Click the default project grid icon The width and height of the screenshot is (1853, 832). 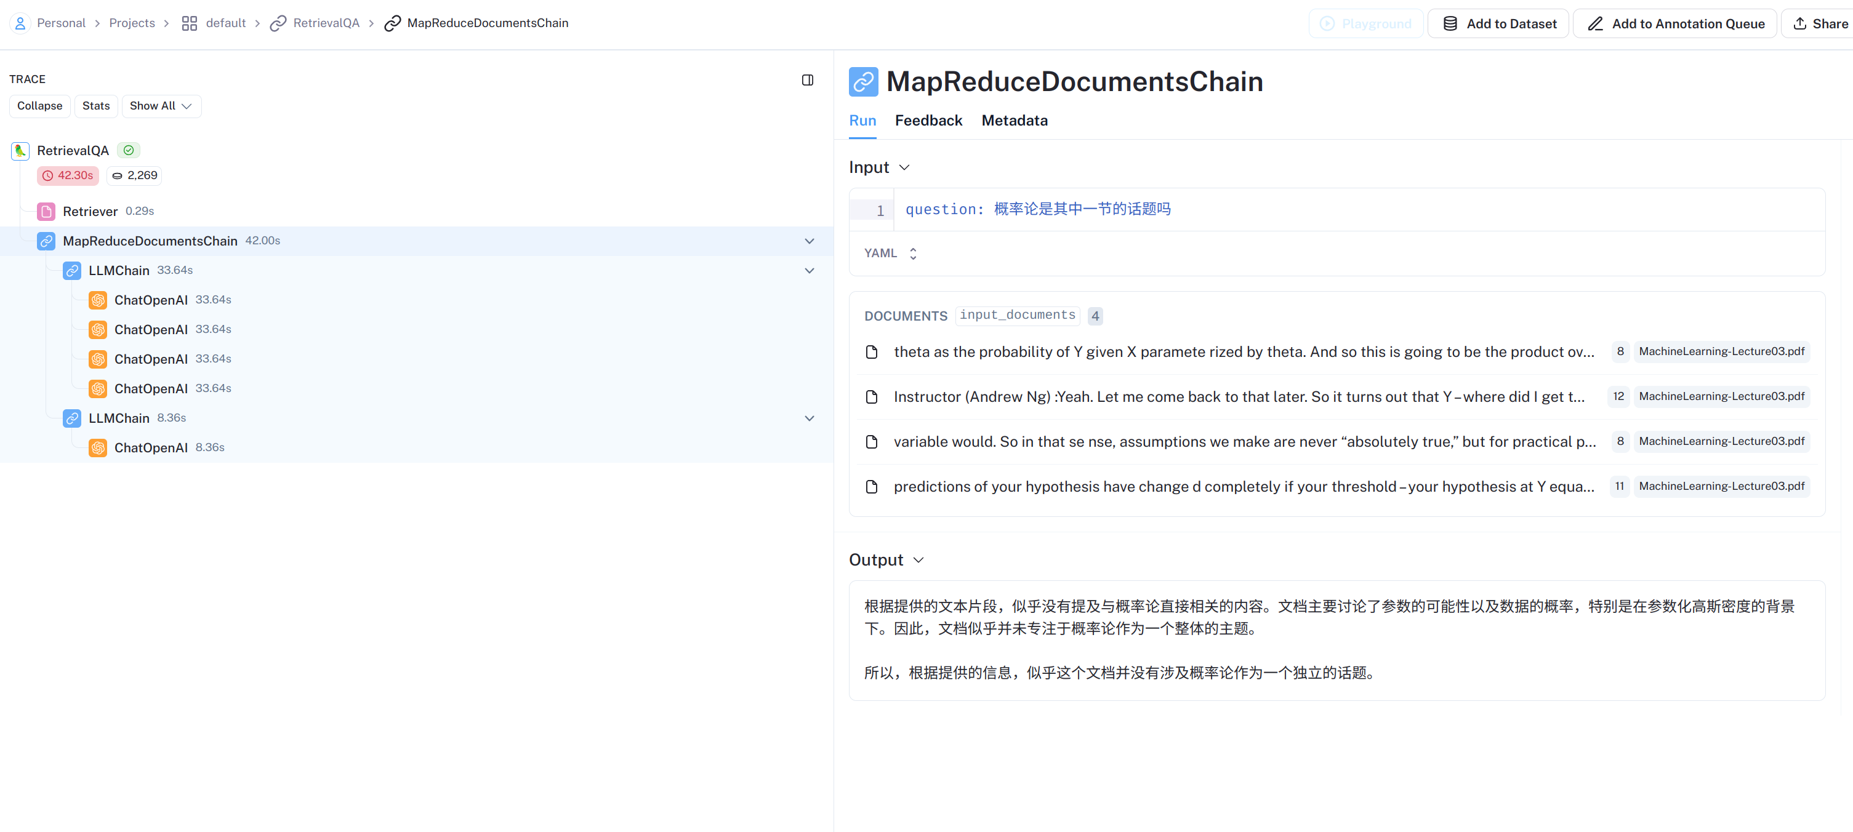pos(189,23)
